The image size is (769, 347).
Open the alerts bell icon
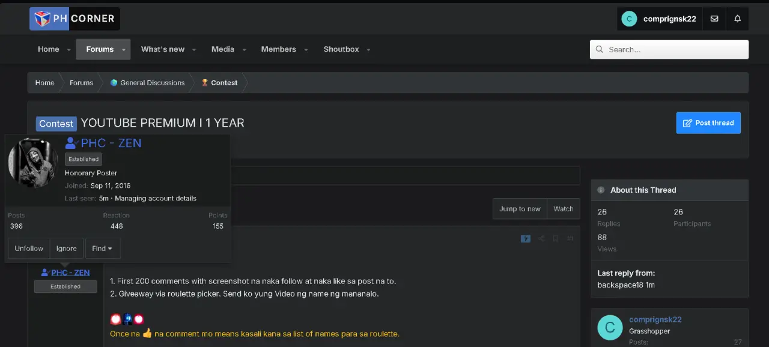738,19
